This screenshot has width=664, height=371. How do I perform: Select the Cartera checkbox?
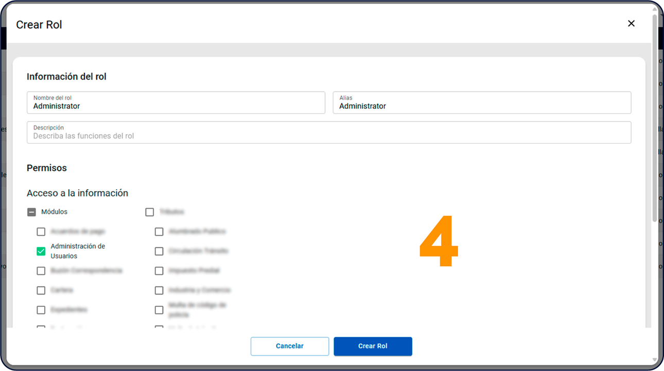coord(41,290)
